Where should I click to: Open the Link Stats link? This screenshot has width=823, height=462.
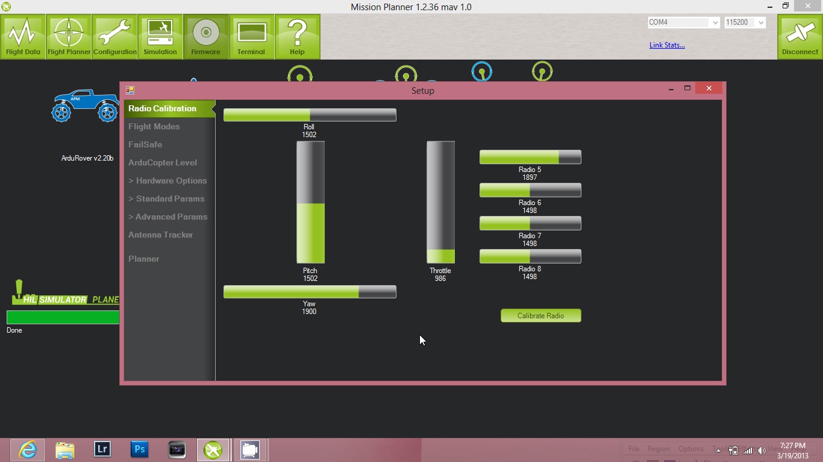click(667, 45)
